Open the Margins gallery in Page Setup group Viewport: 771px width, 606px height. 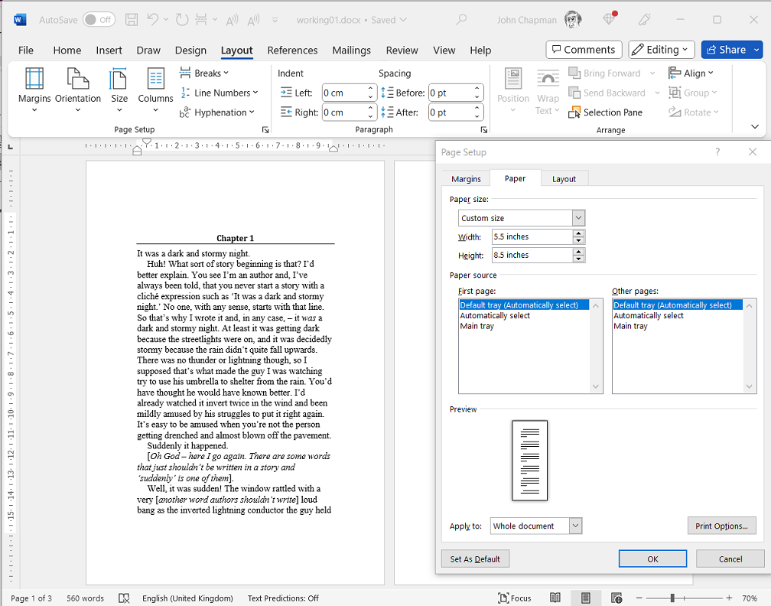[x=34, y=90]
